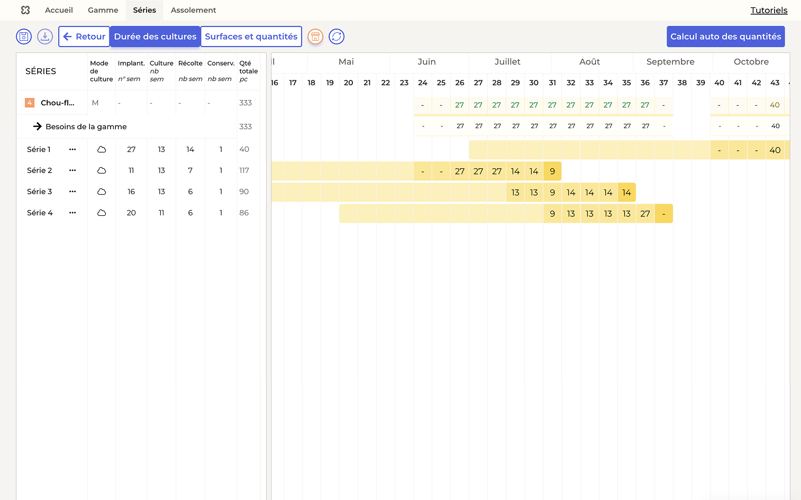This screenshot has width=801, height=500.
Task: Switch to Surfaces et quantités view
Action: pos(251,37)
